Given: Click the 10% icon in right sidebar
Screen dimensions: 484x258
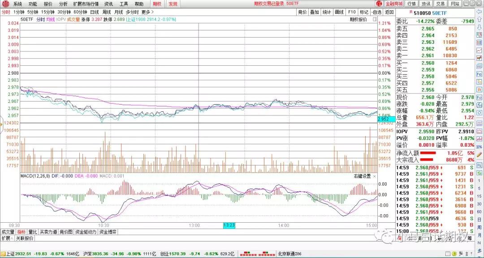Looking at the screenshot, I should click(x=479, y=146).
